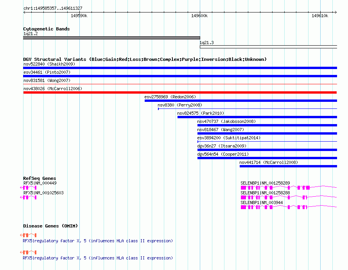Image resolution: width=348 pixels, height=270 pixels.
Task: Select the blue bar of esv34461
Action: click(180, 76)
